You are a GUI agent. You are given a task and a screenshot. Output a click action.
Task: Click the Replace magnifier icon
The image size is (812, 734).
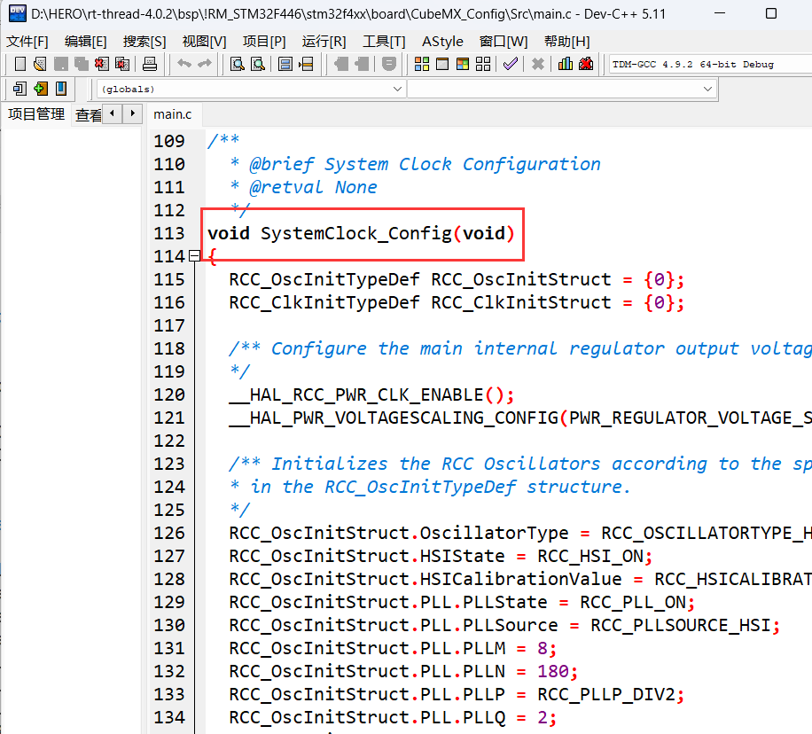[x=258, y=64]
